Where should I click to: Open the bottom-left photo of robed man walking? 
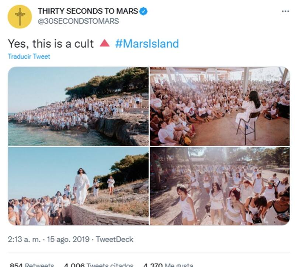tap(78, 186)
